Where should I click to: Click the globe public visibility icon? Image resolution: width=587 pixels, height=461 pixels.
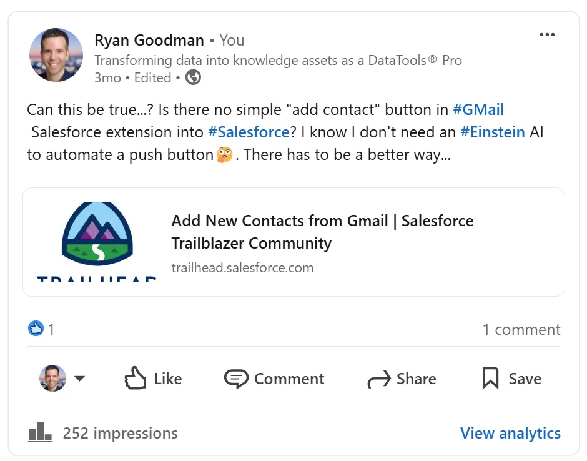click(193, 77)
